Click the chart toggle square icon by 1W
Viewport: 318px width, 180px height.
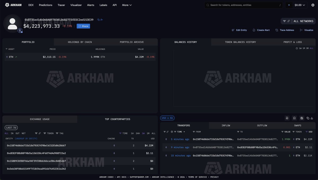(x=297, y=48)
